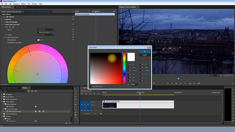Select Fast Blur effect in list
This screenshot has height=132, width=235.
(11, 107)
